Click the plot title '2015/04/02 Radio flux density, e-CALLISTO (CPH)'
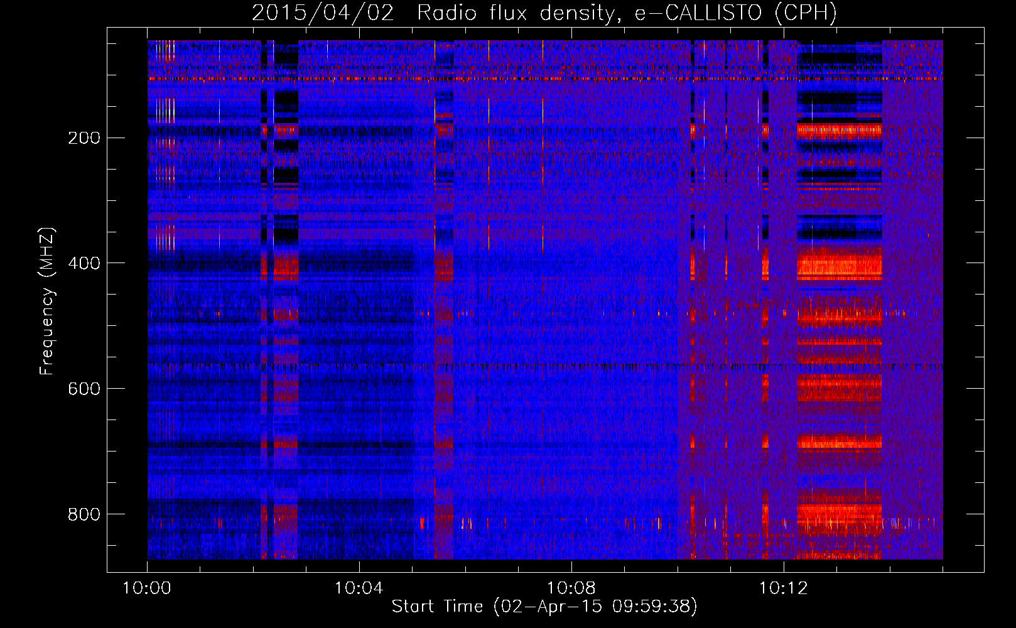This screenshot has height=628, width=1016. pyautogui.click(x=544, y=13)
